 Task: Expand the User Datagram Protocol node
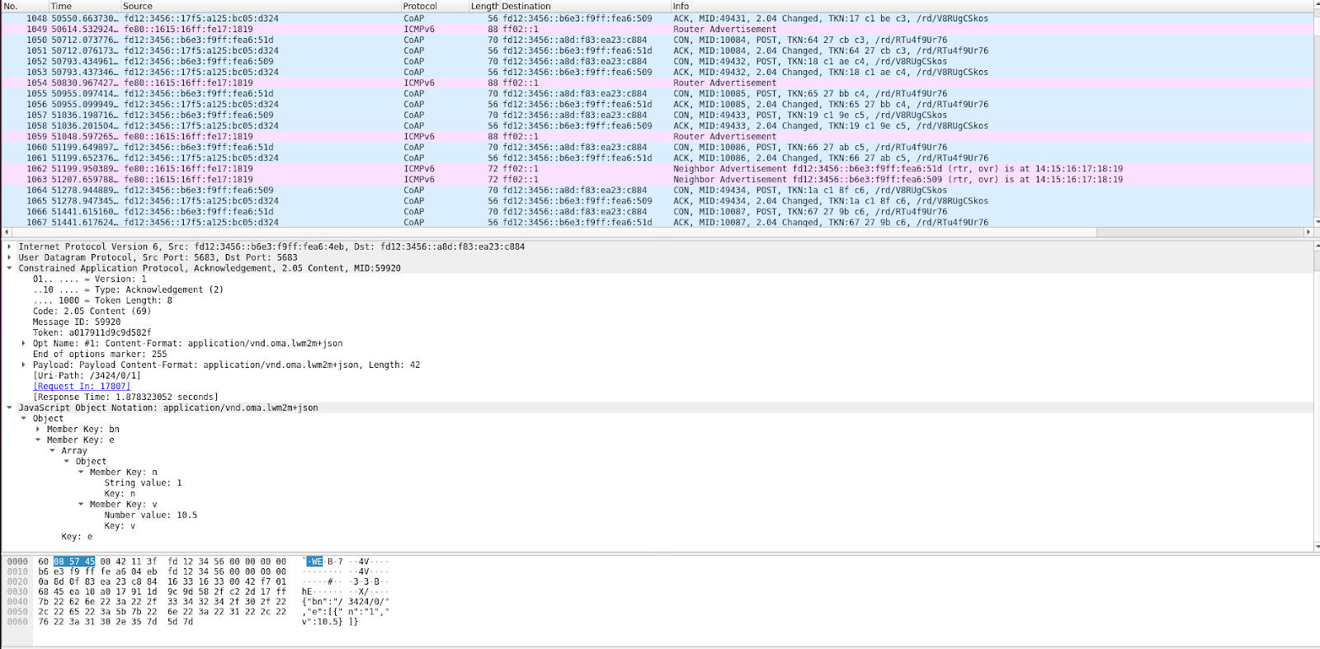coord(9,257)
